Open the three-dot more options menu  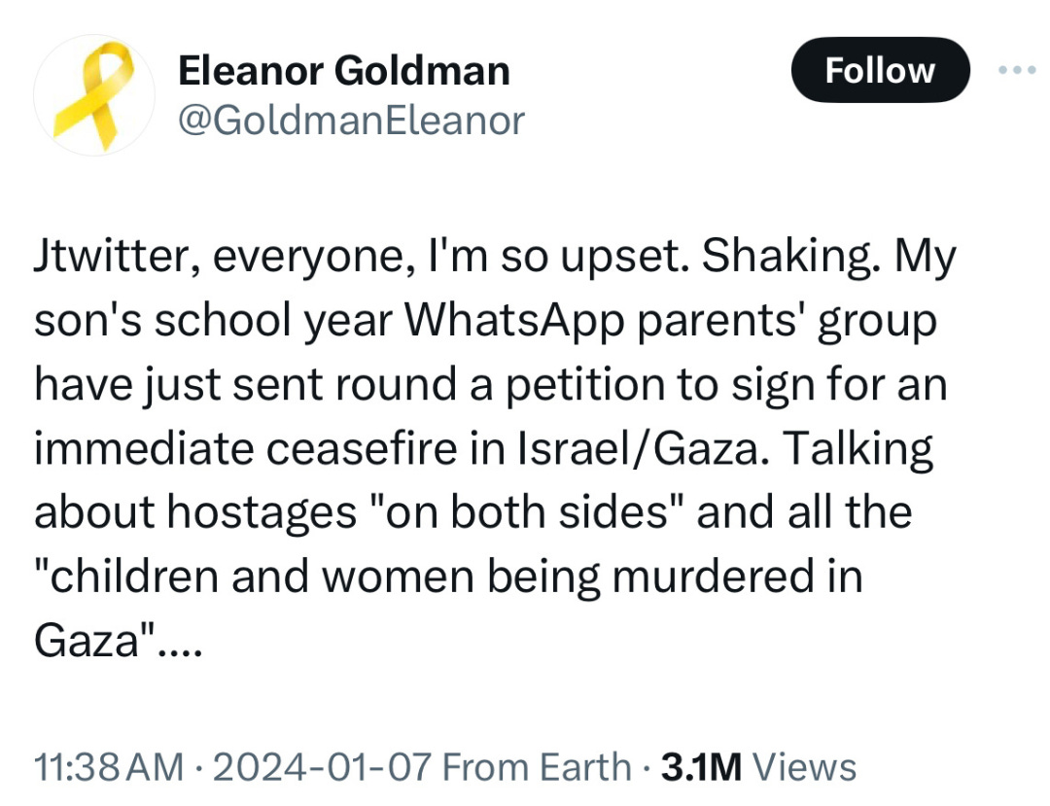point(1017,70)
